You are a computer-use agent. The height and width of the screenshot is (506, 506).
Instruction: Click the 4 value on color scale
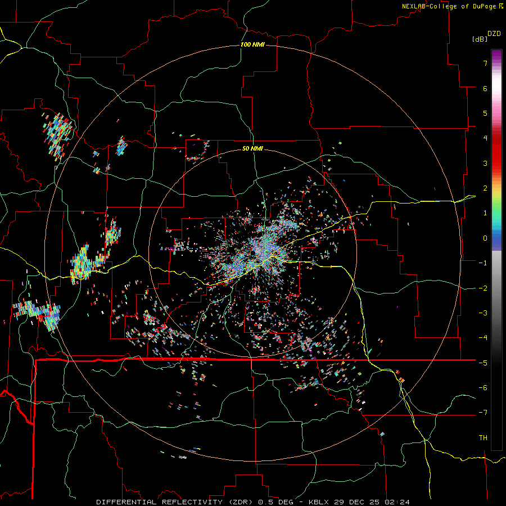(485, 138)
